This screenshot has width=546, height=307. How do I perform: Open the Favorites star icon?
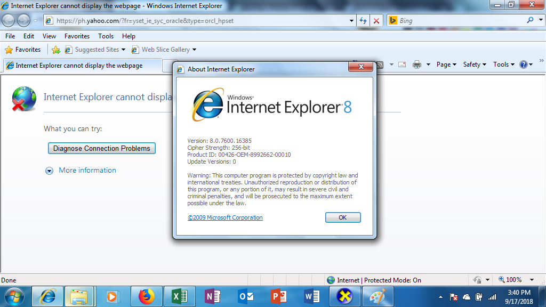click(x=9, y=49)
